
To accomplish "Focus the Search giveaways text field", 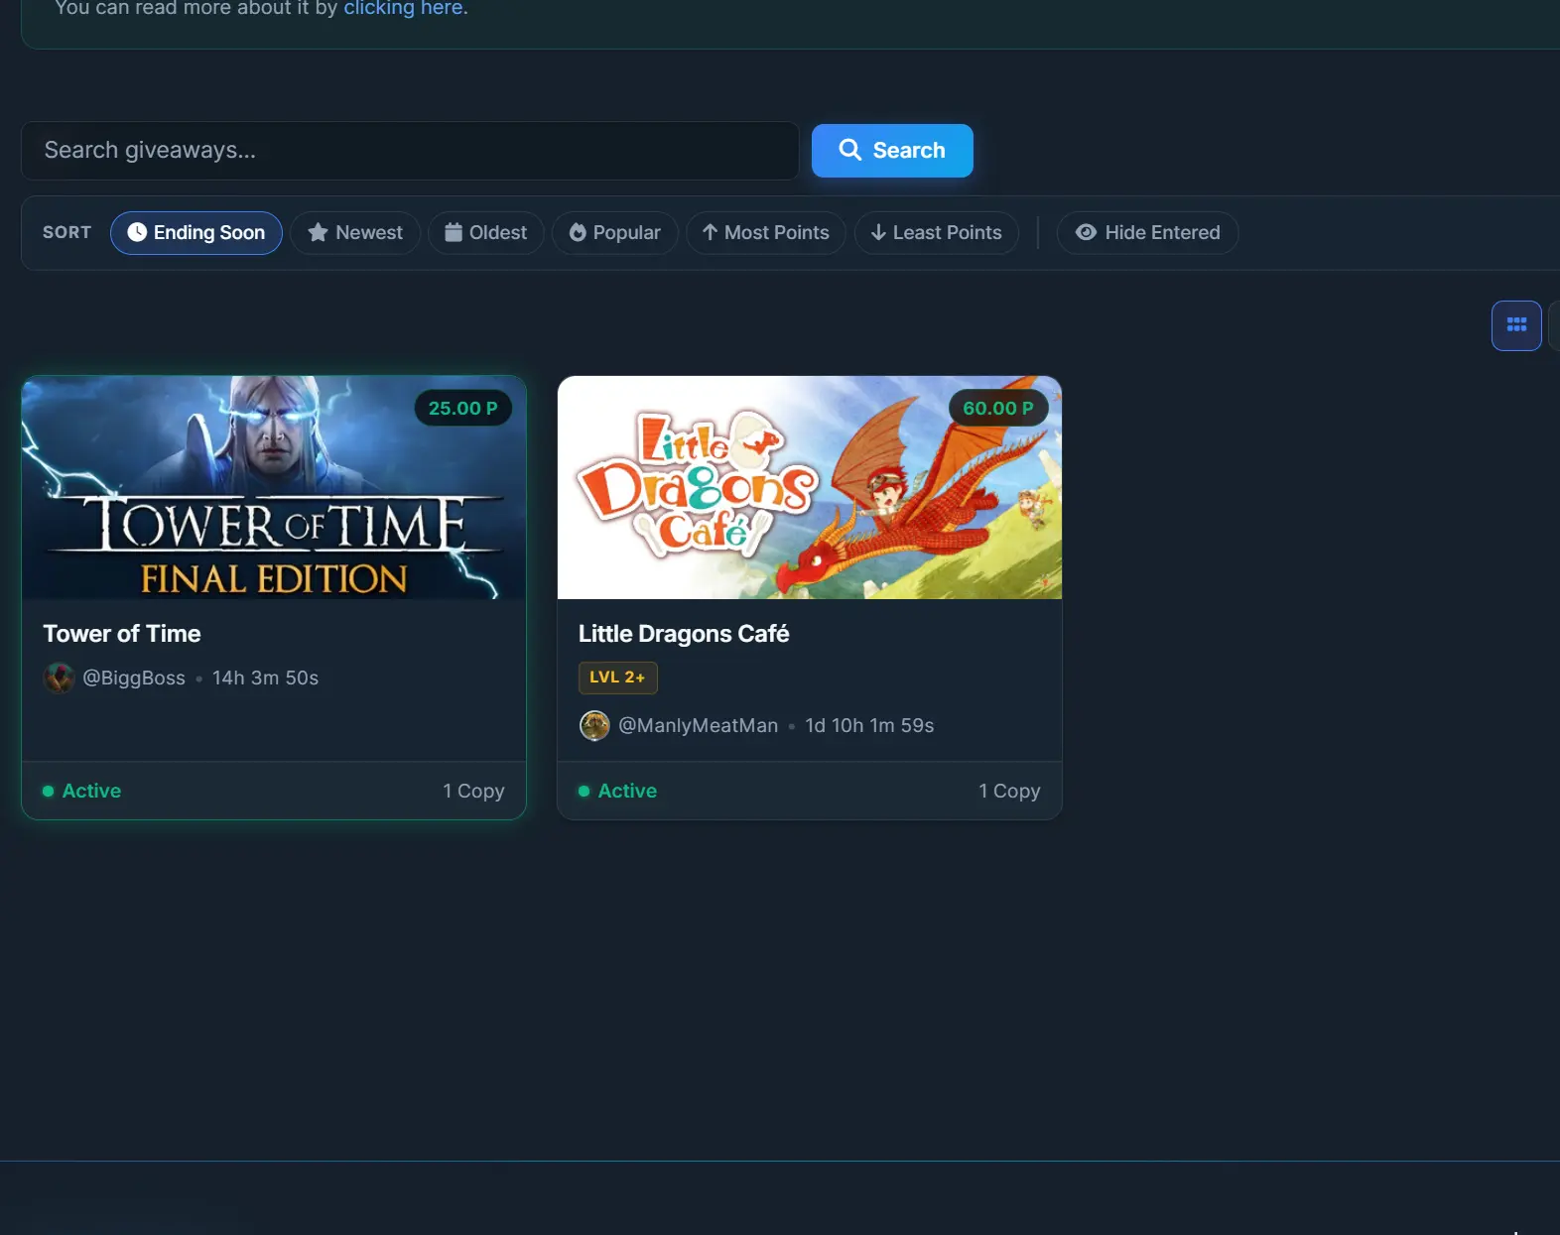I will [410, 151].
